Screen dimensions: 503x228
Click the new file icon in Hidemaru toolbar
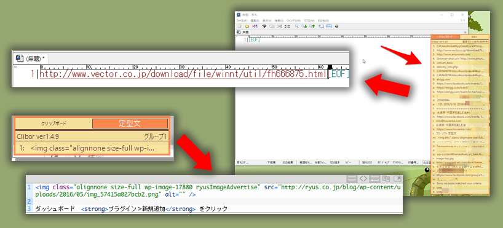pyautogui.click(x=240, y=26)
